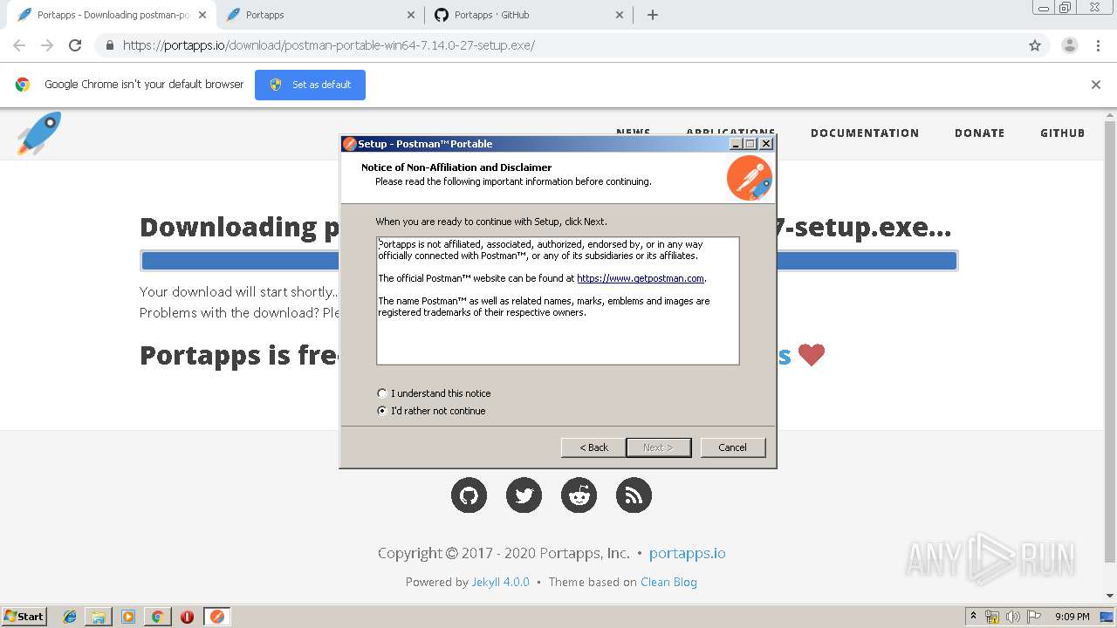This screenshot has width=1117, height=628.
Task: Go forward in Chrome
Action: pyautogui.click(x=47, y=45)
